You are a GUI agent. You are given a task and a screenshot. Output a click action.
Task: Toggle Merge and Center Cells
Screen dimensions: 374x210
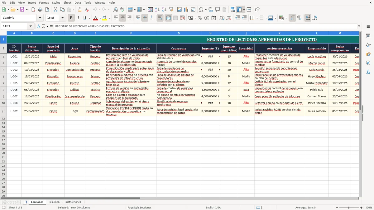click(168, 18)
